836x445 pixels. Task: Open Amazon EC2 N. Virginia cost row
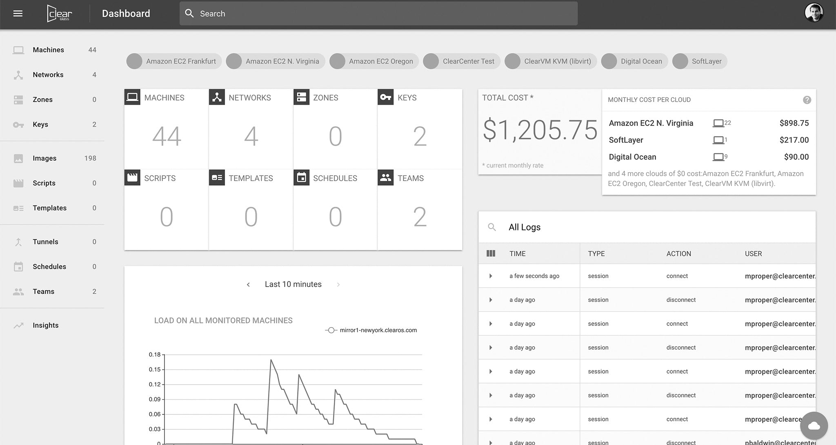click(x=709, y=123)
